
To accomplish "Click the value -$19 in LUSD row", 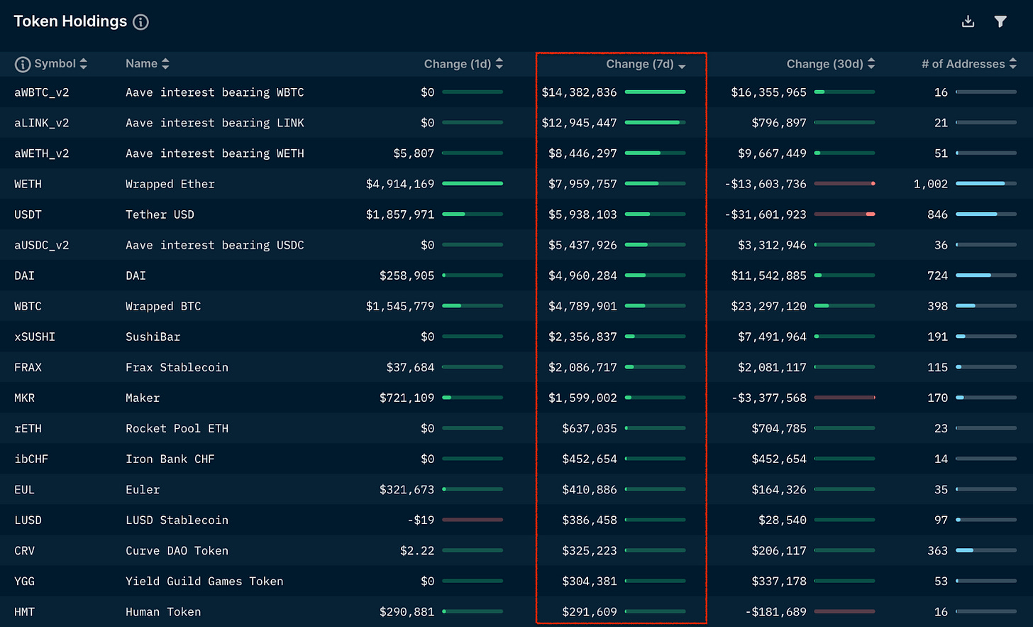I will coord(421,520).
